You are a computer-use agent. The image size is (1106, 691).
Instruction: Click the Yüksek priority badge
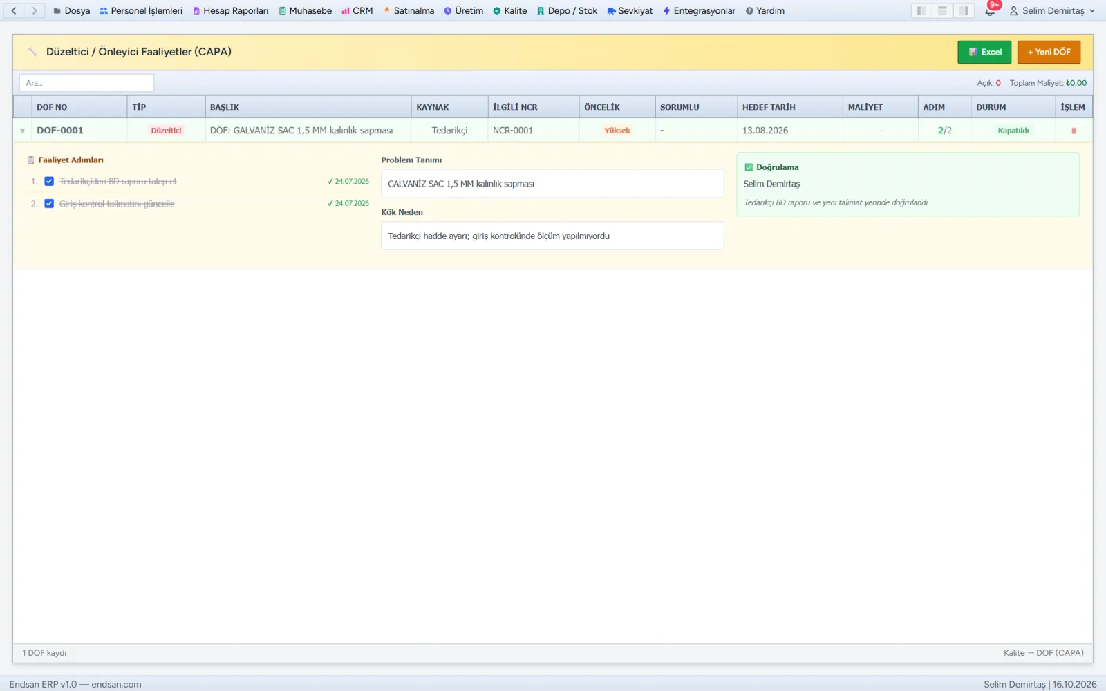[x=617, y=131]
